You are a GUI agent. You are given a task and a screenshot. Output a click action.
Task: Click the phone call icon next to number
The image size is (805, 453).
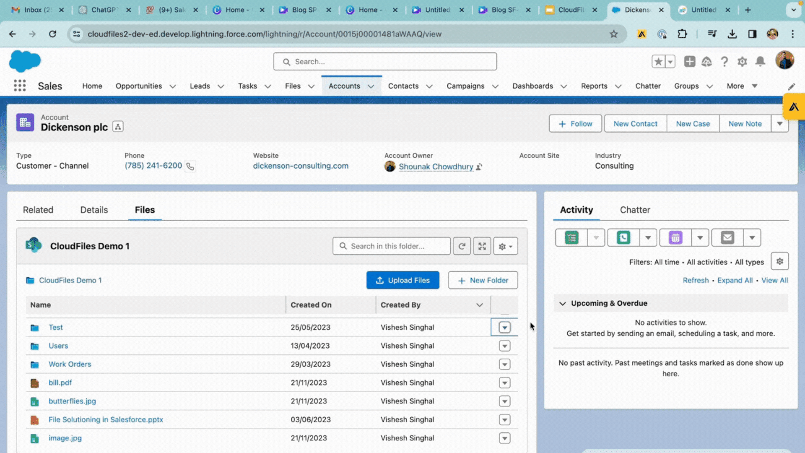(x=190, y=167)
